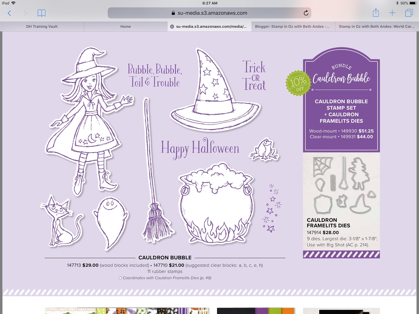
Task: Switch to DH Training Vault tab
Action: click(42, 26)
